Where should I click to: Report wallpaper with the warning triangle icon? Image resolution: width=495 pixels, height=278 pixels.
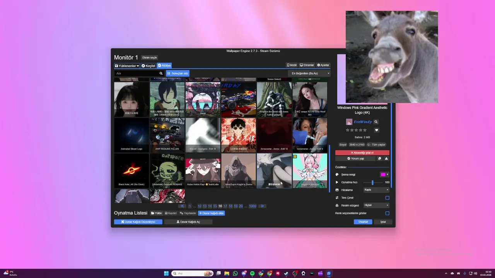386,158
